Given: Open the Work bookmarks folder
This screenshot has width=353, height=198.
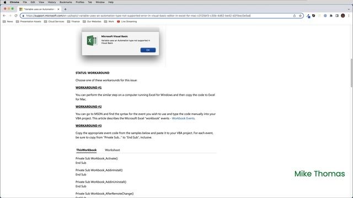Looking at the screenshot, I should pos(109,21).
